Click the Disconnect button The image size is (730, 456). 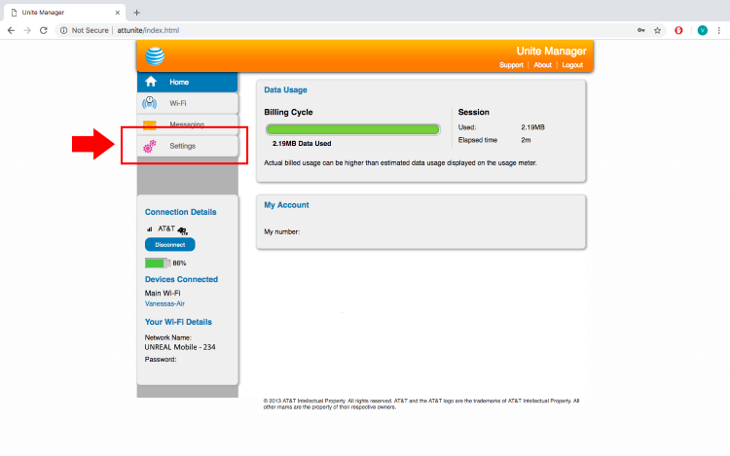pos(170,244)
